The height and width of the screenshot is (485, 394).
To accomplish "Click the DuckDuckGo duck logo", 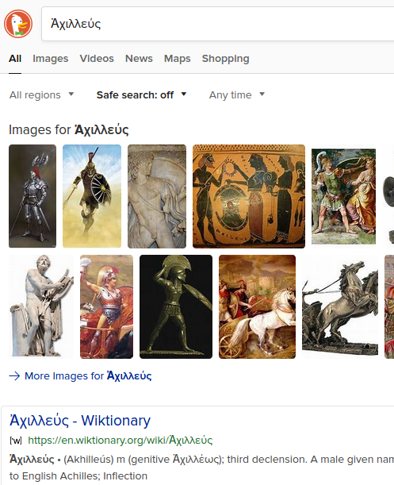I will pyautogui.click(x=18, y=24).
